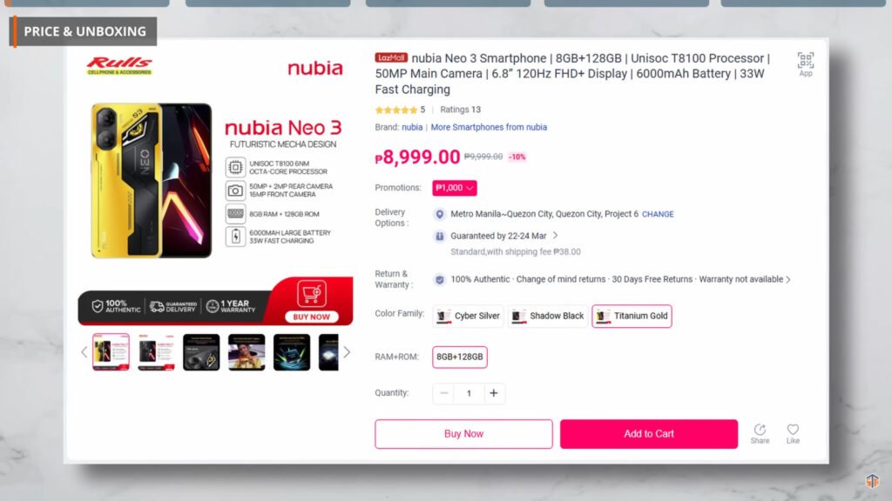Click the white Buy Now button
The image size is (892, 501).
pyautogui.click(x=463, y=434)
